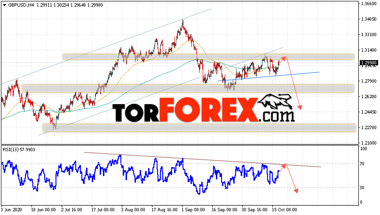Click the RSI scale value 100

pyautogui.click(x=364, y=149)
